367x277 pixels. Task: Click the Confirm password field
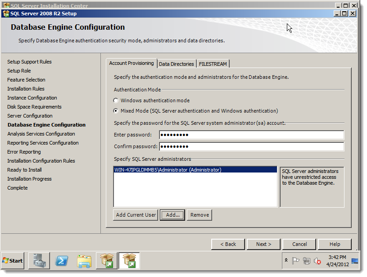(251, 146)
